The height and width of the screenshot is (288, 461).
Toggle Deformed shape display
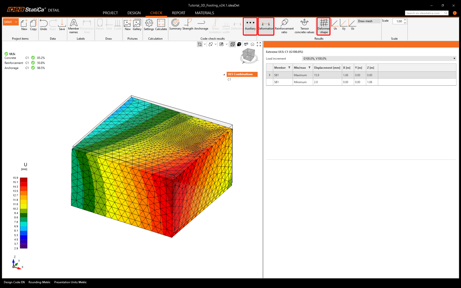click(324, 26)
